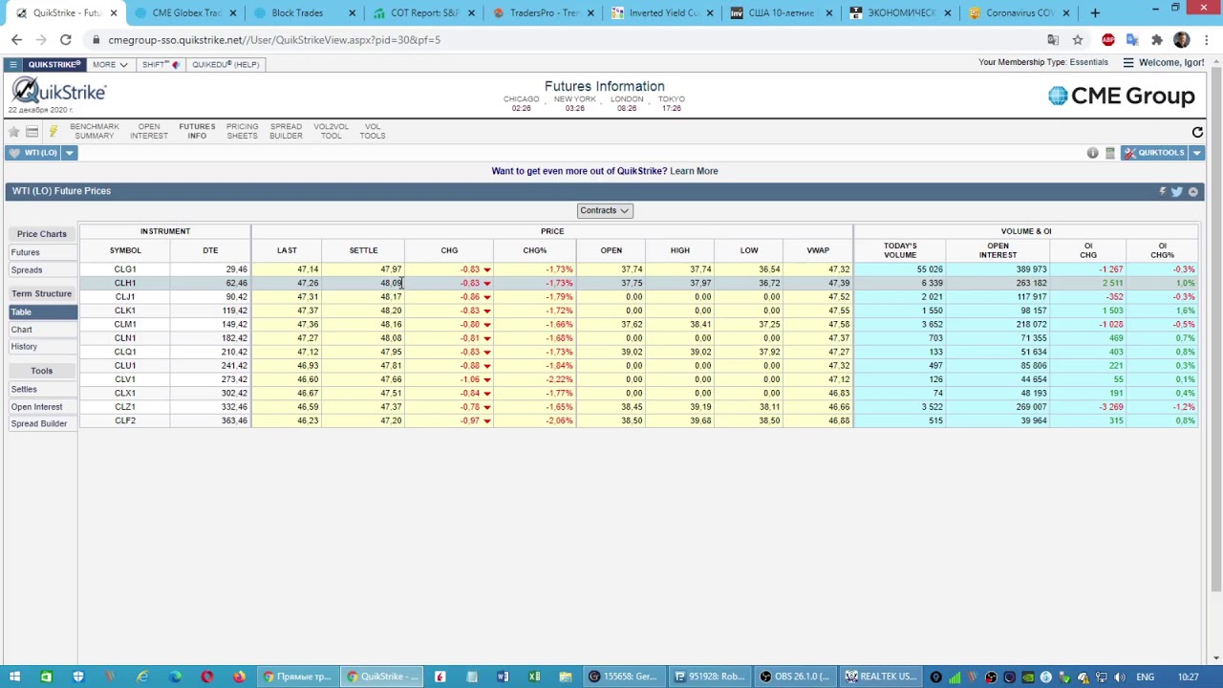Click the CME Group logo
This screenshot has width=1223, height=688.
point(1121,96)
